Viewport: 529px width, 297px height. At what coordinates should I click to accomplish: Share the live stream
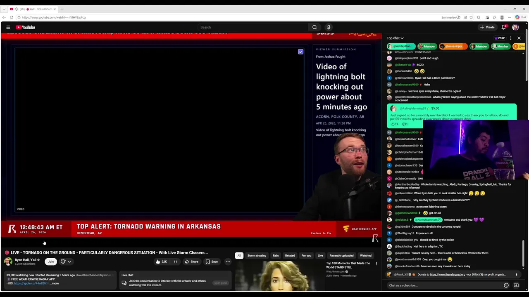191,262
